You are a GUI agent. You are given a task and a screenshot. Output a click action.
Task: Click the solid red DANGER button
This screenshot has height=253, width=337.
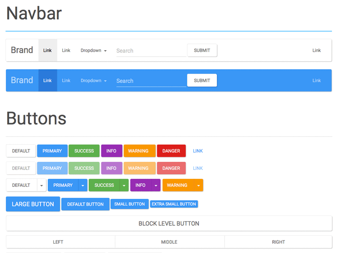[171, 151]
